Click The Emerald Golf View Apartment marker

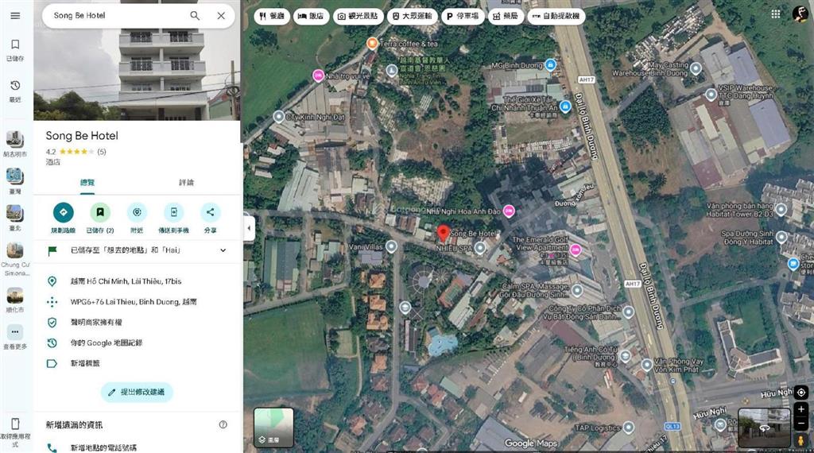pyautogui.click(x=576, y=250)
